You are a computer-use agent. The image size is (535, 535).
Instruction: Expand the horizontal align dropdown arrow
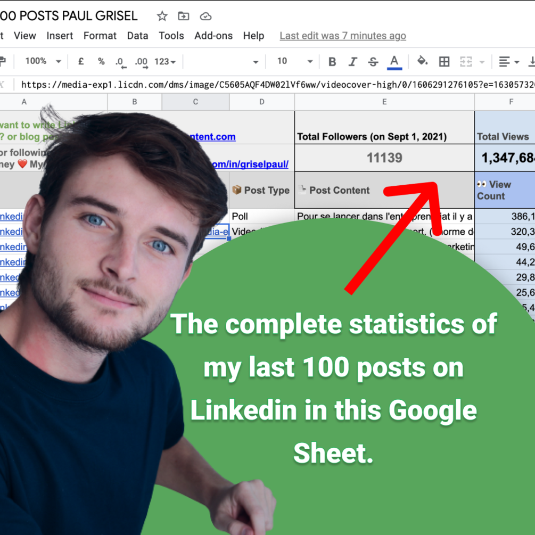click(x=516, y=62)
